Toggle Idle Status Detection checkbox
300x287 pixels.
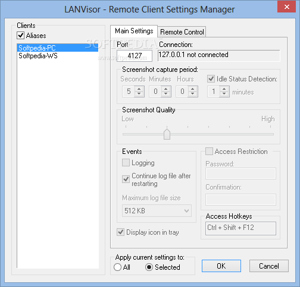pos(211,79)
